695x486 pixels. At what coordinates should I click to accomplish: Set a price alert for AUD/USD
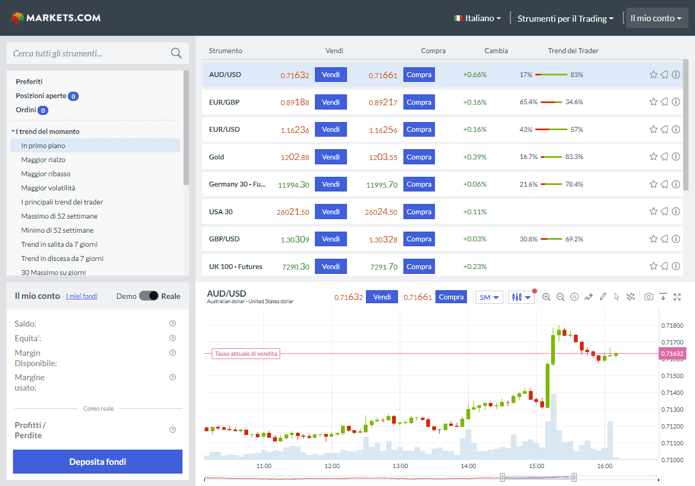[x=664, y=74]
